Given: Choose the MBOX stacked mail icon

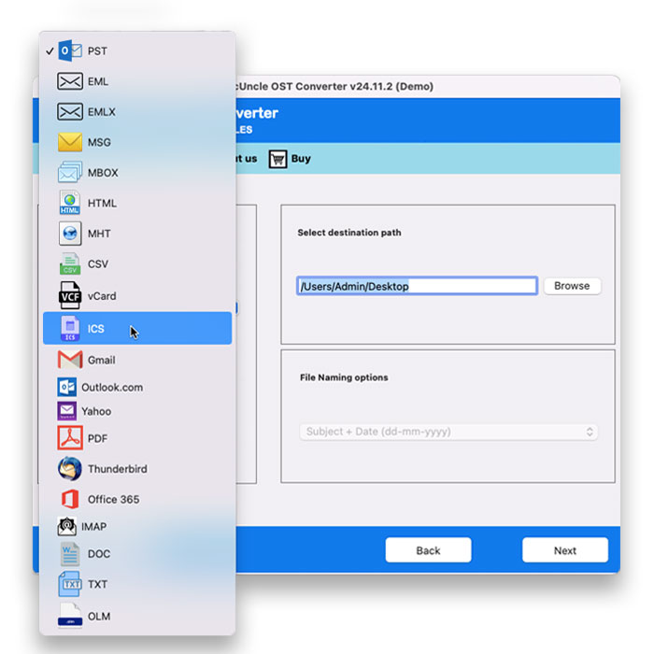Looking at the screenshot, I should [x=71, y=173].
